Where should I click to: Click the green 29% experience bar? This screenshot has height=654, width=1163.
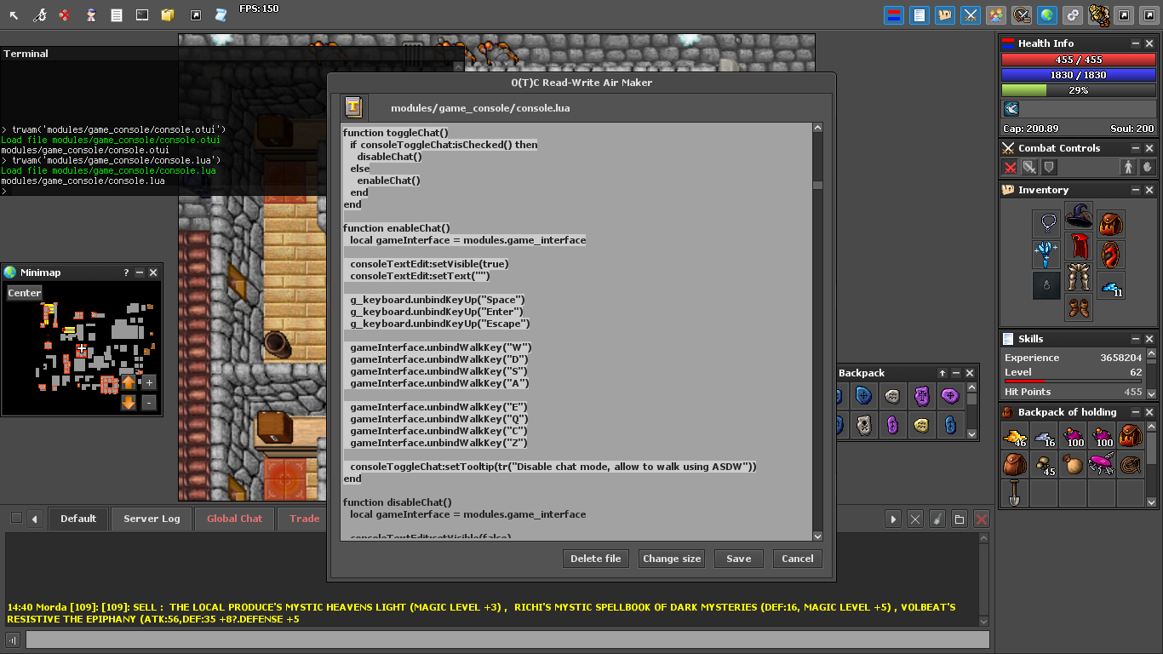point(1078,90)
